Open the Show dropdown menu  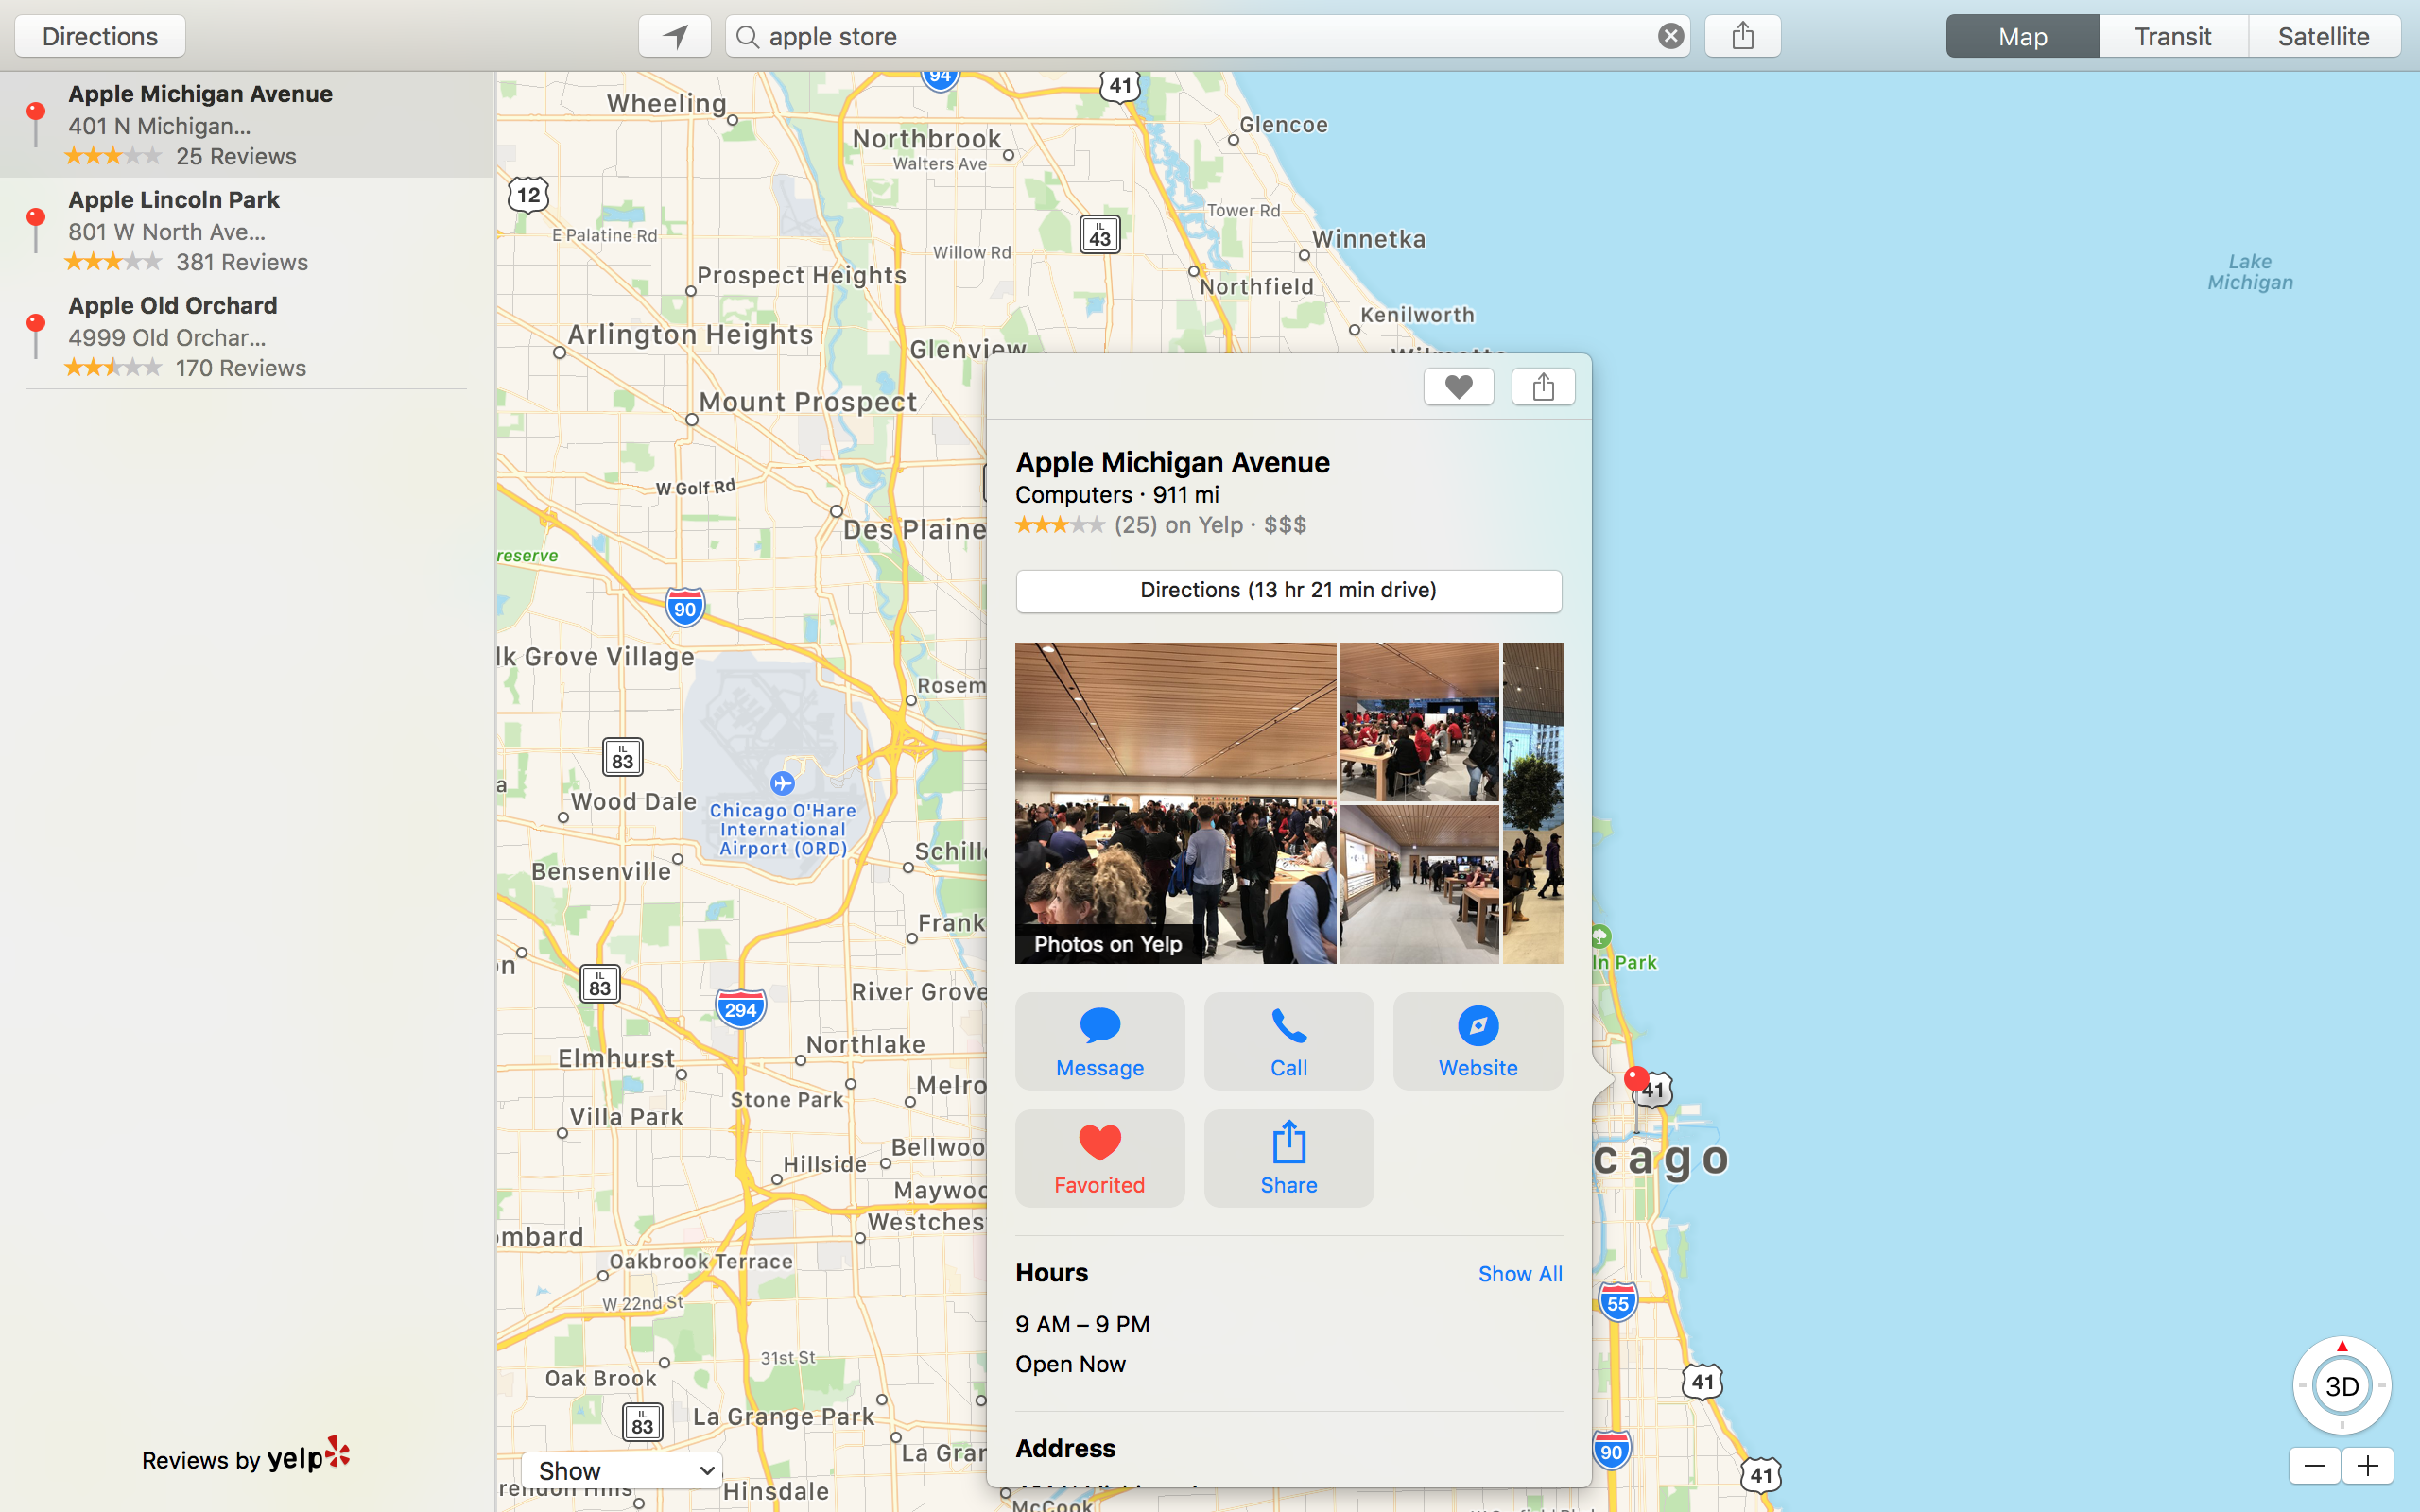(x=622, y=1470)
